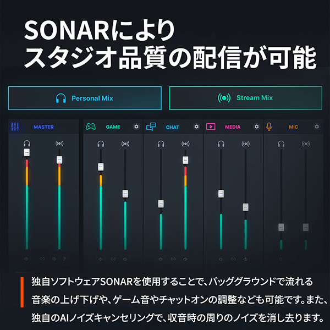Open the MIC channel settings gear

(x=317, y=127)
